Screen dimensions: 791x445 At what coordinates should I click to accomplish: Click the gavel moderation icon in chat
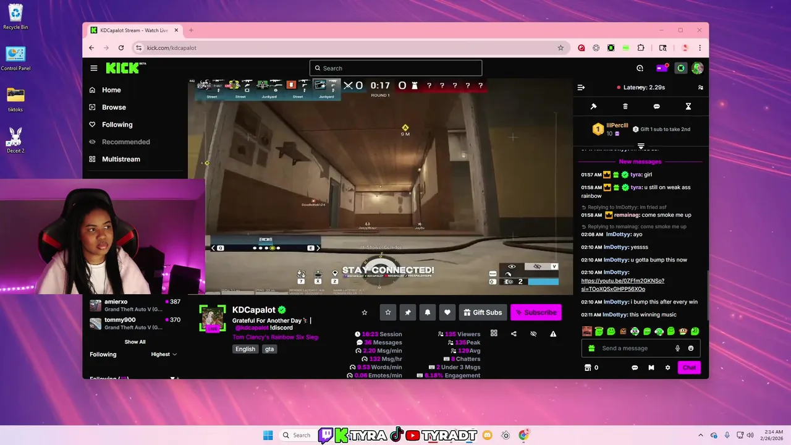pyautogui.click(x=594, y=106)
